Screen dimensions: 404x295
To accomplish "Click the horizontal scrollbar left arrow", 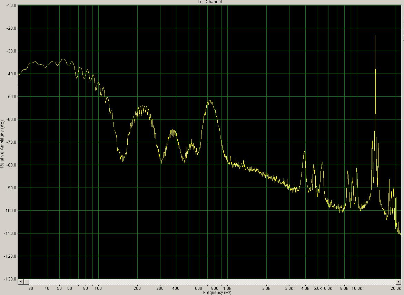I will point(21,282).
